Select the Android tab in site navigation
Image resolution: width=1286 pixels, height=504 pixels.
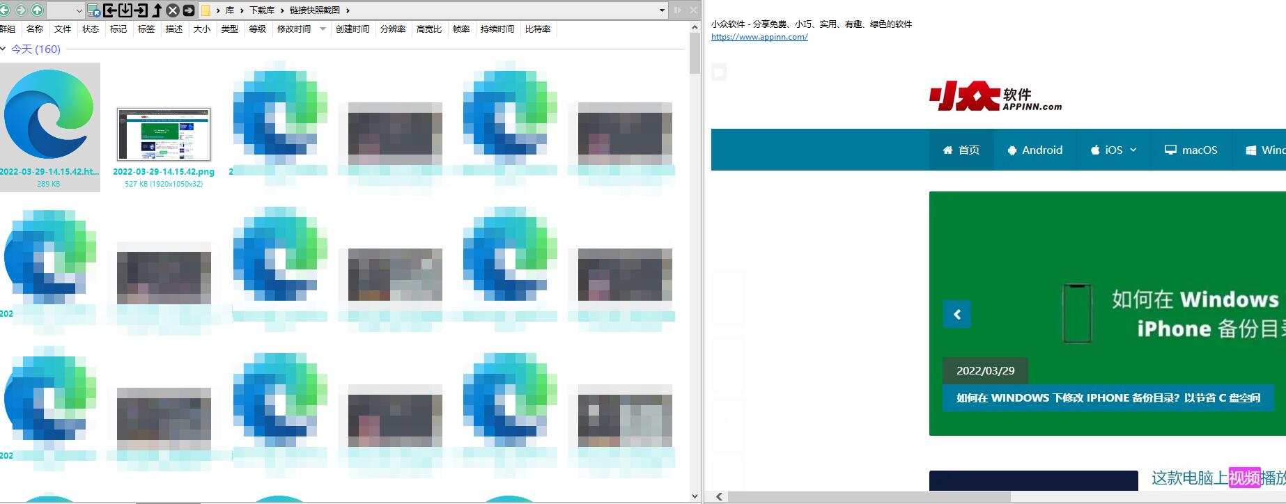[1035, 150]
